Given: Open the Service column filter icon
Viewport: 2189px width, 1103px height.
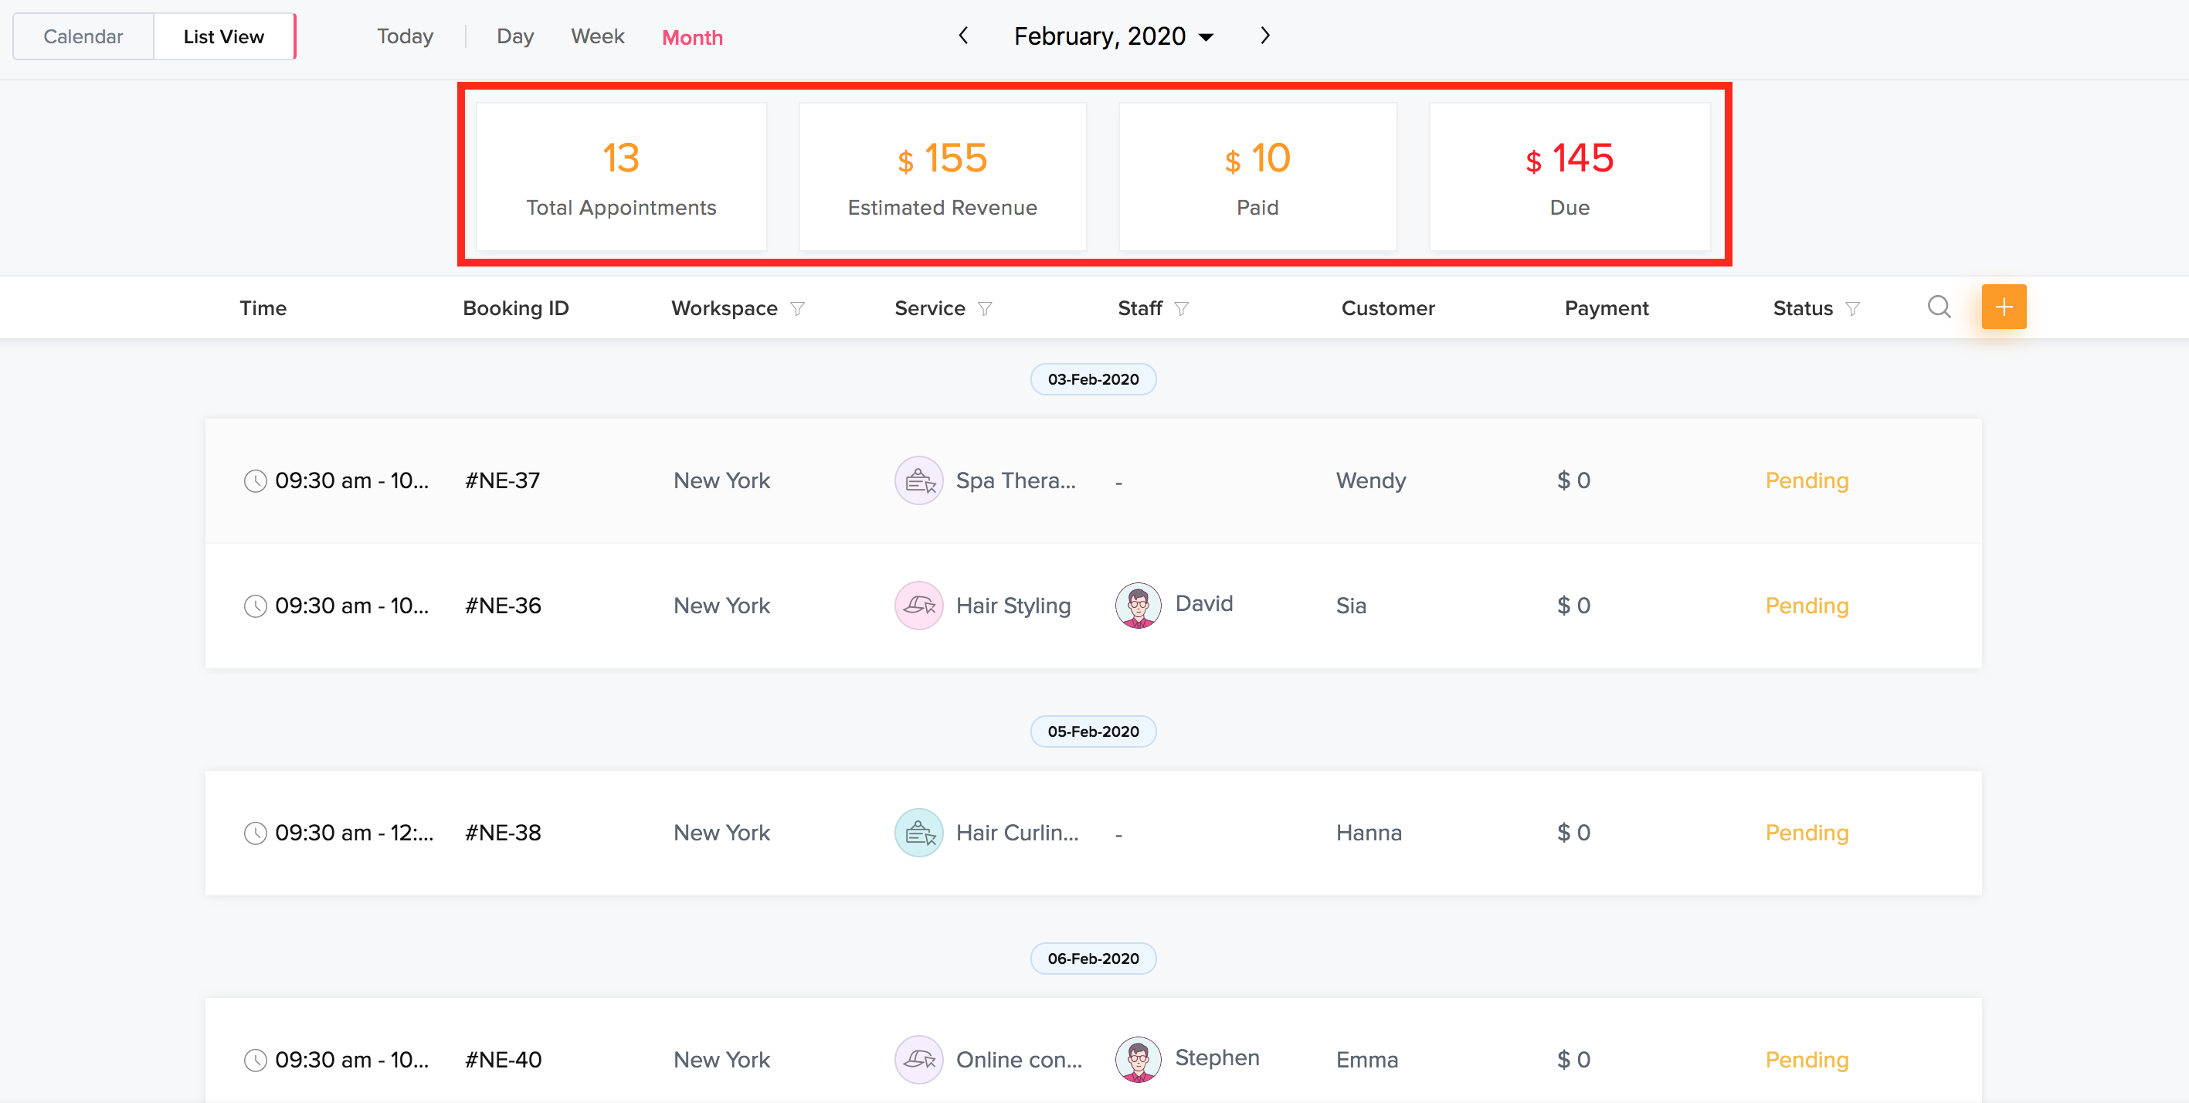Looking at the screenshot, I should (x=984, y=308).
